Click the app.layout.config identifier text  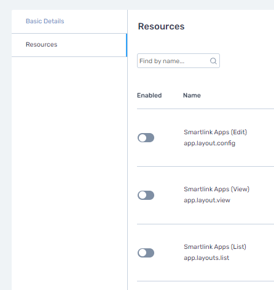[209, 143]
